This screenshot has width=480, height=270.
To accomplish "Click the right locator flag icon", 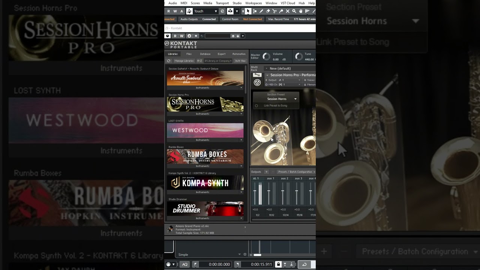I will coord(237,264).
